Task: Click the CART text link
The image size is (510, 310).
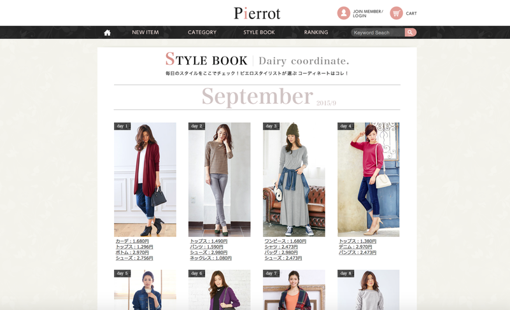Action: (x=411, y=13)
